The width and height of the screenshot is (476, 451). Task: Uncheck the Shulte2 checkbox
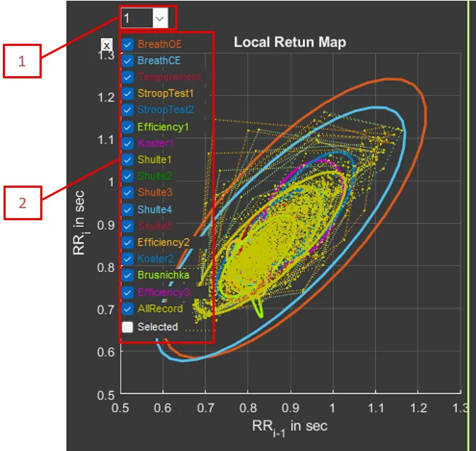point(127,176)
